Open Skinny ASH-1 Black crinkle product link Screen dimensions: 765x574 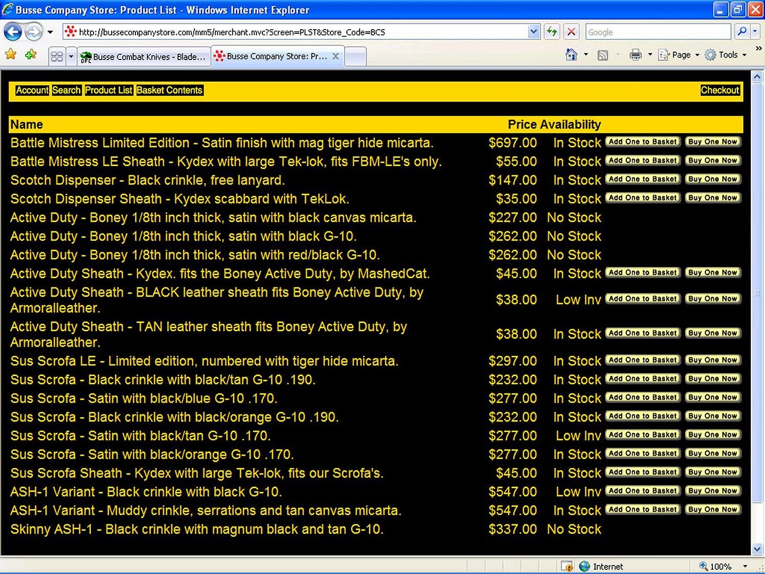point(197,529)
